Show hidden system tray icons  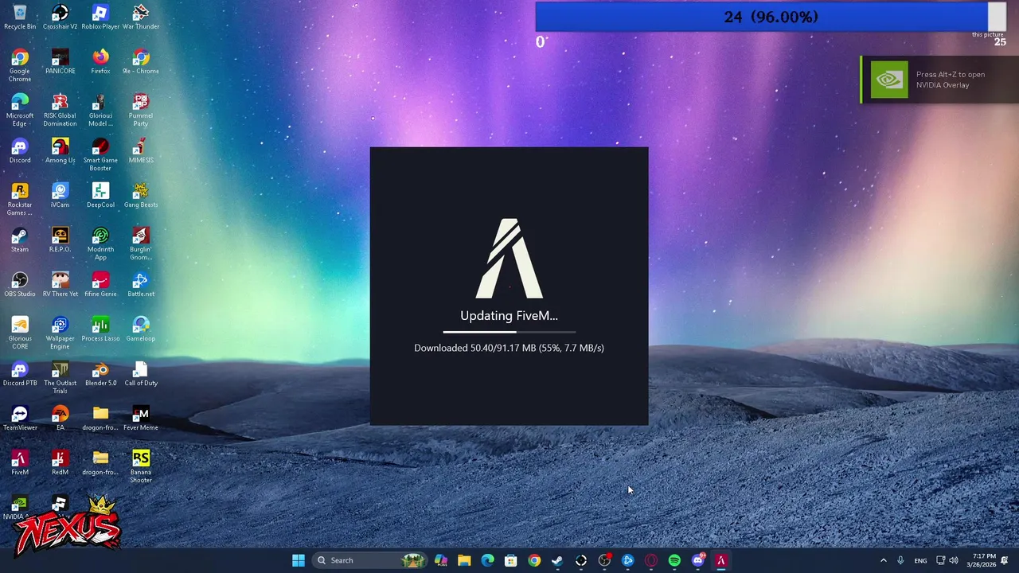[x=883, y=560]
